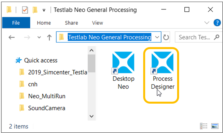This screenshot has width=223, height=133.
Task: Open the File menu
Action: click(x=16, y=23)
